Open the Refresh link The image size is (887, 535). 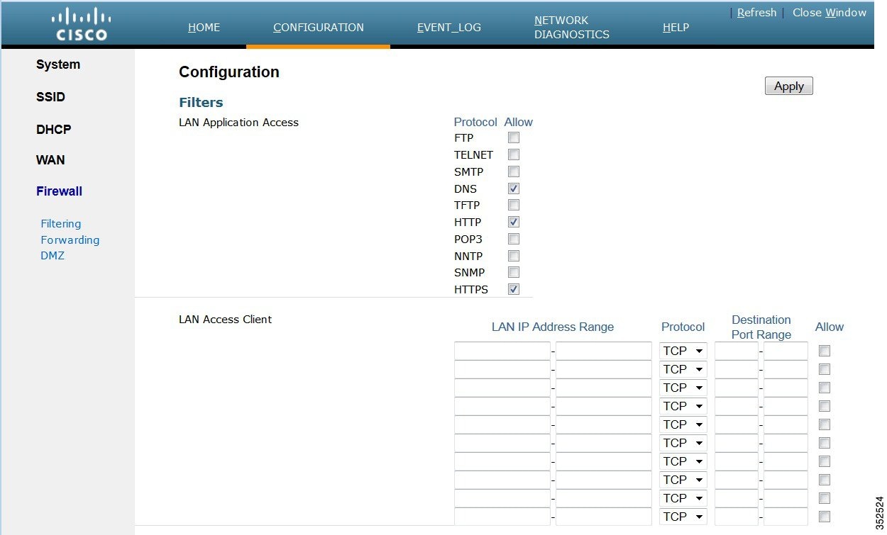click(756, 12)
